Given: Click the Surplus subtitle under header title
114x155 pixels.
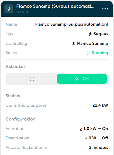Looking at the screenshot, I should point(22,12).
